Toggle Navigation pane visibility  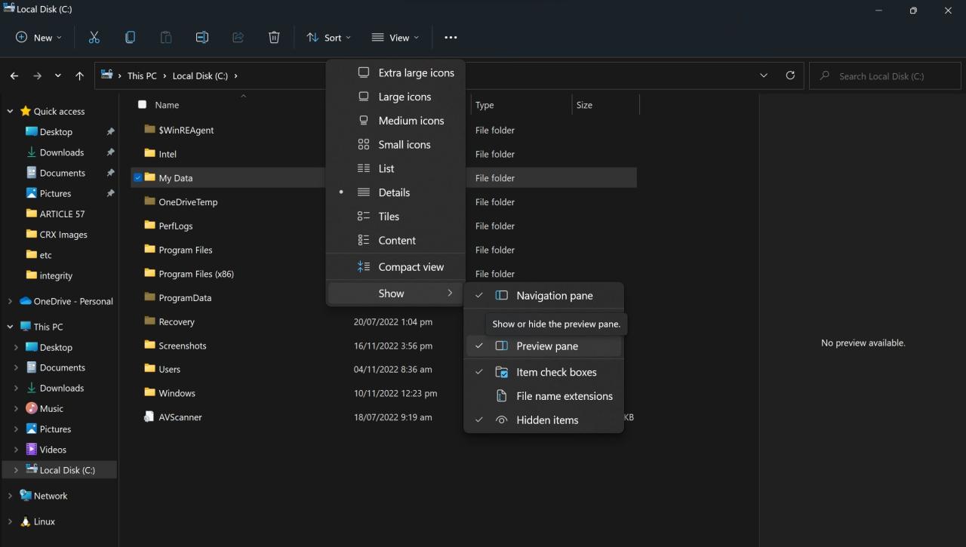coord(543,296)
